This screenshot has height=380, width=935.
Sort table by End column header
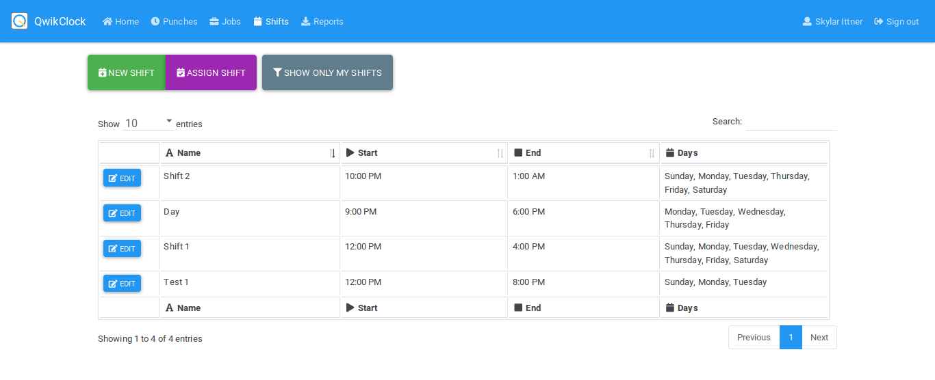[584, 153]
